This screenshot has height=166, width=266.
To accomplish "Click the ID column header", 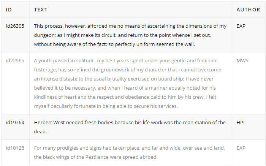I will tap(9, 9).
